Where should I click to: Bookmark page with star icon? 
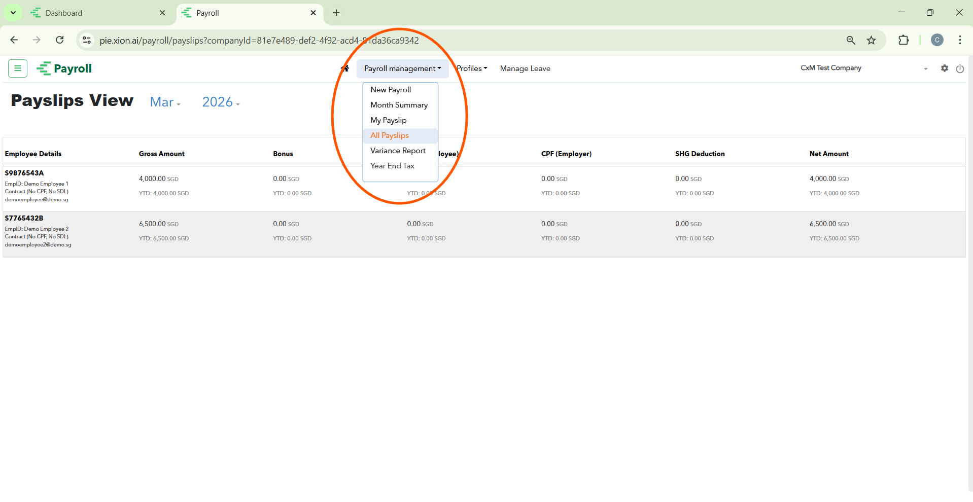[871, 41]
